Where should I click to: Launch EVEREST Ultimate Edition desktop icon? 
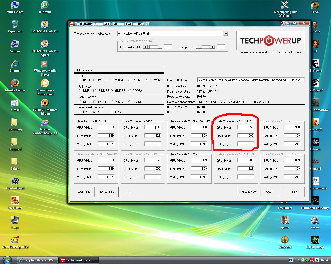click(45, 107)
